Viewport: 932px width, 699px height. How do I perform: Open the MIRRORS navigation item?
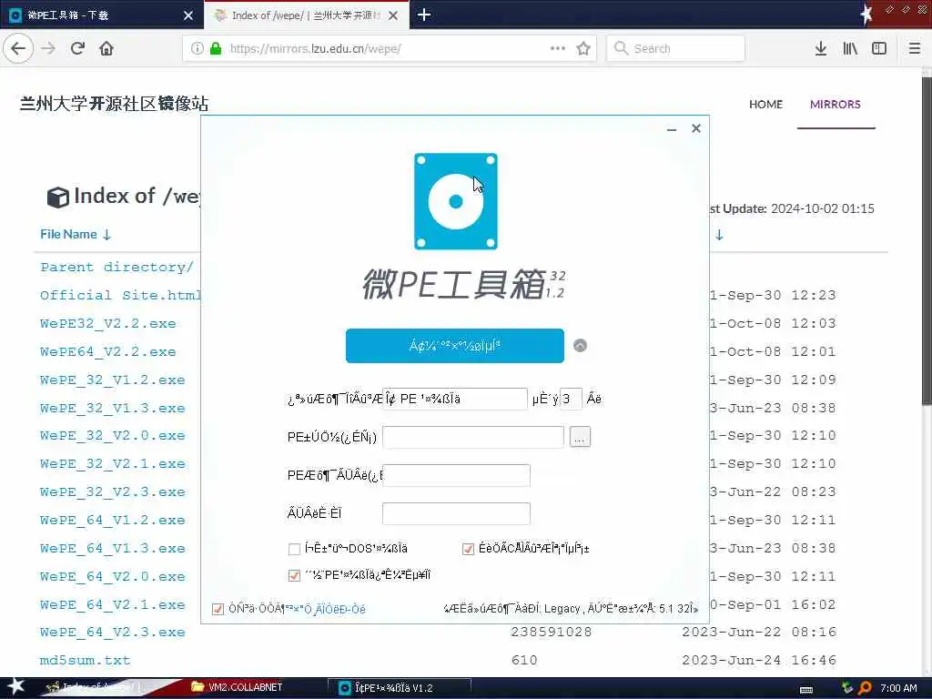836,104
